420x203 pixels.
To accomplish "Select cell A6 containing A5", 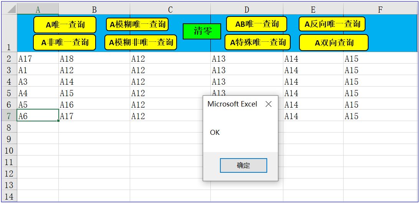I will click(x=38, y=104).
